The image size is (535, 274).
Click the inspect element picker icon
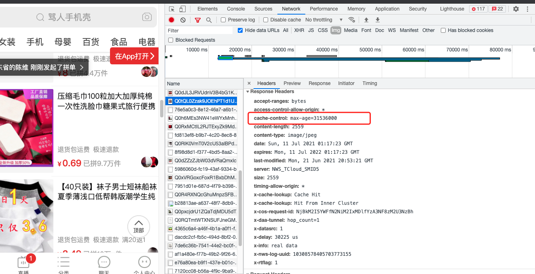point(172,9)
